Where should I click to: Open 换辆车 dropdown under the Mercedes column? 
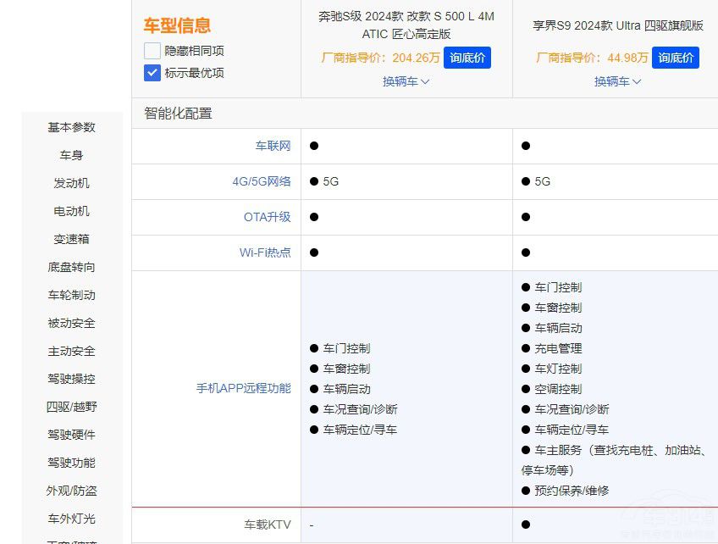[x=406, y=81]
